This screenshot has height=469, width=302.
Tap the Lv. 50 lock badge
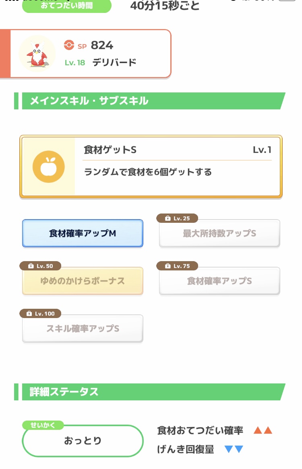[40, 266]
